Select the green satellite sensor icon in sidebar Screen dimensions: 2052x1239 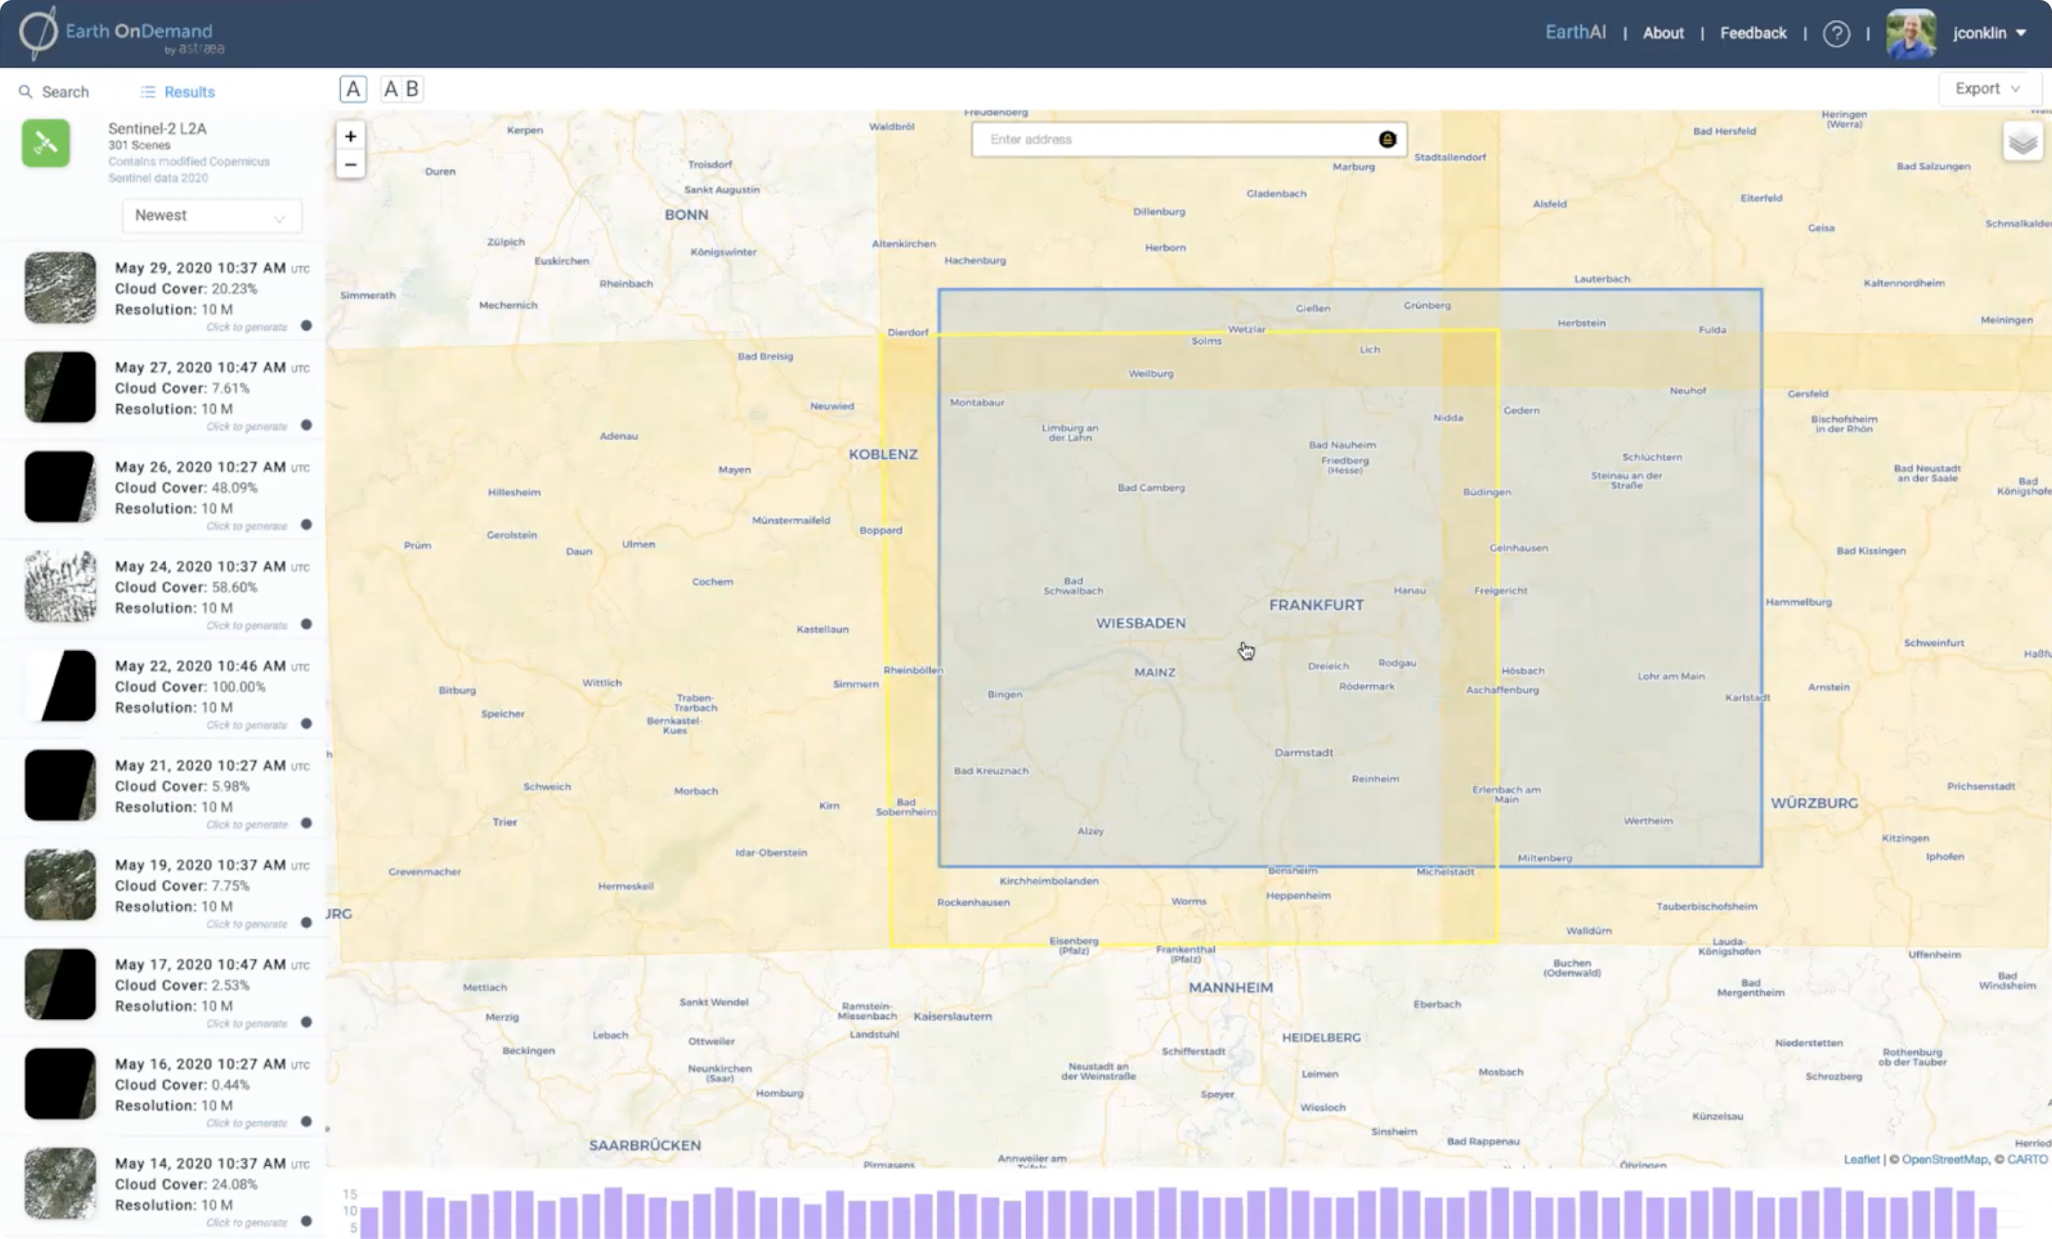(45, 143)
